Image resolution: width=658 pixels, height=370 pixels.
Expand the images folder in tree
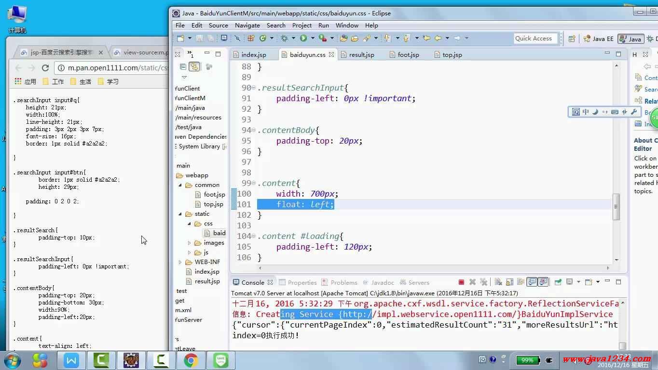[189, 243]
